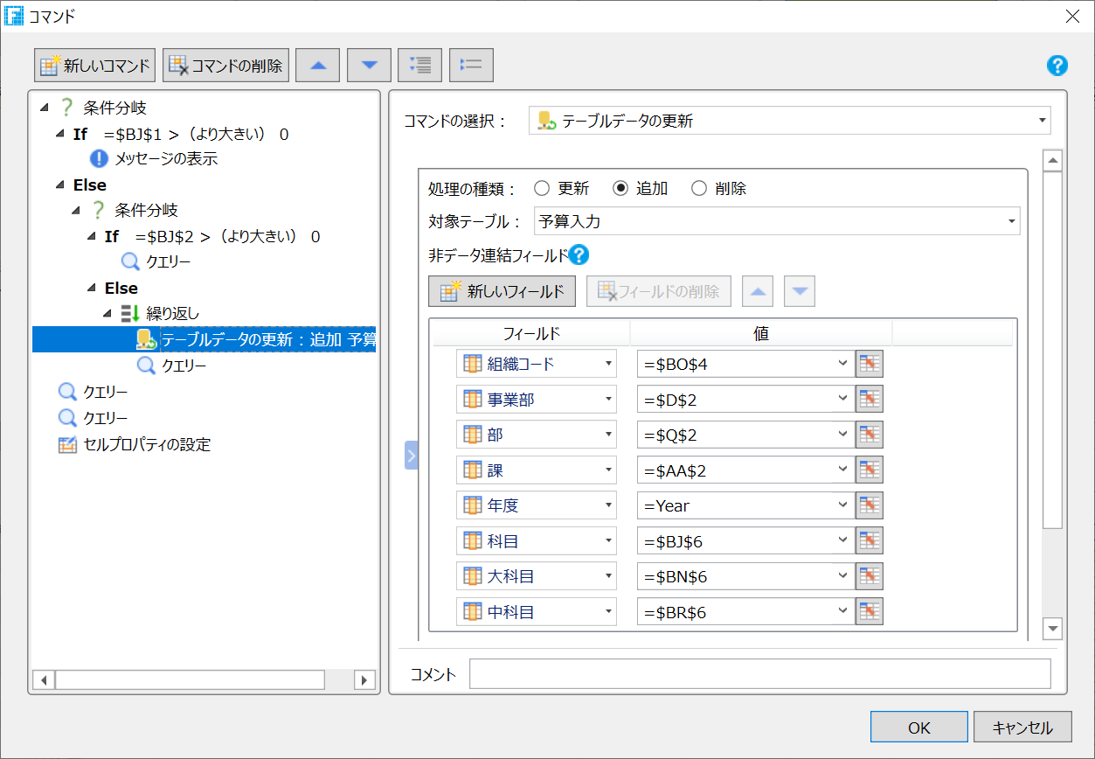The height and width of the screenshot is (759, 1095).
Task: Move the selected command up using the up-arrow toolbar icon
Action: point(317,64)
